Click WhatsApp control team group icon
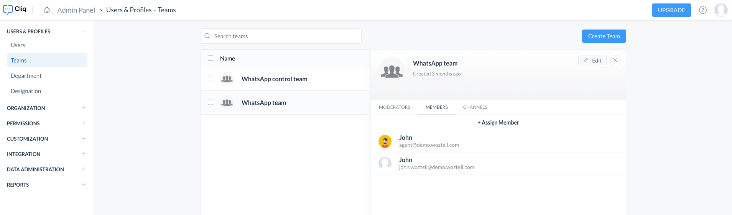732x215 pixels. coord(227,79)
